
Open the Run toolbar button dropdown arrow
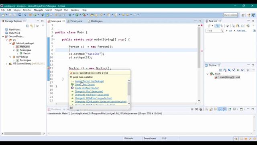pos(80,15)
